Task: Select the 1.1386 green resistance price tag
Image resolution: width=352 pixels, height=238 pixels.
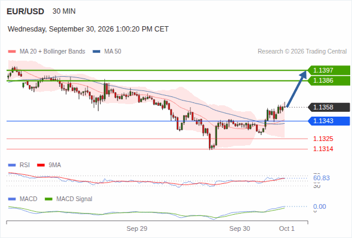Action: click(x=329, y=80)
